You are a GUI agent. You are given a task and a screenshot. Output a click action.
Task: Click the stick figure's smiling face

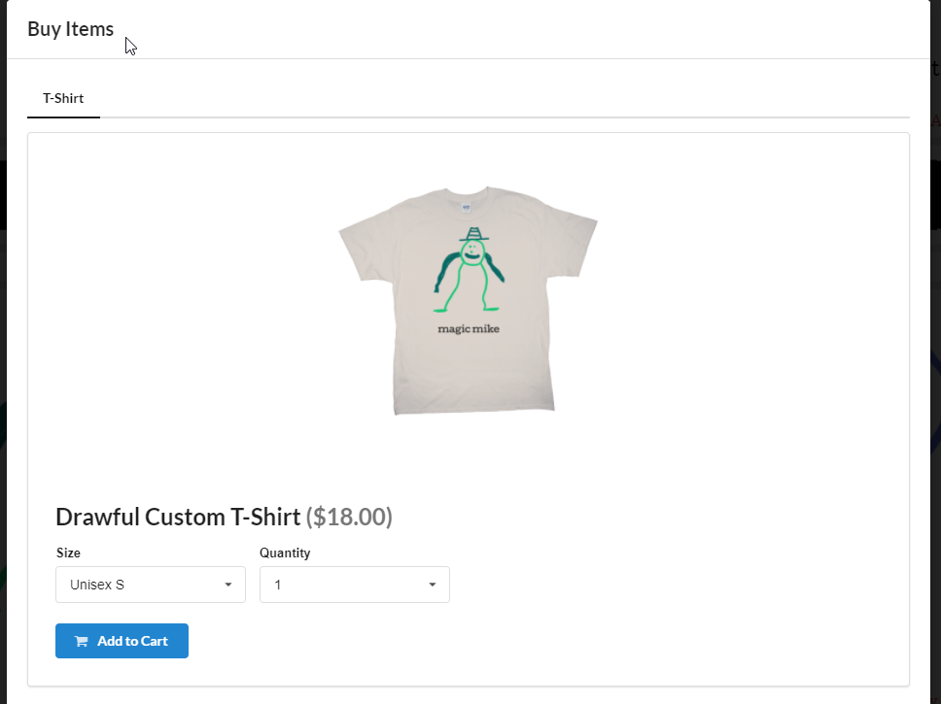(472, 252)
